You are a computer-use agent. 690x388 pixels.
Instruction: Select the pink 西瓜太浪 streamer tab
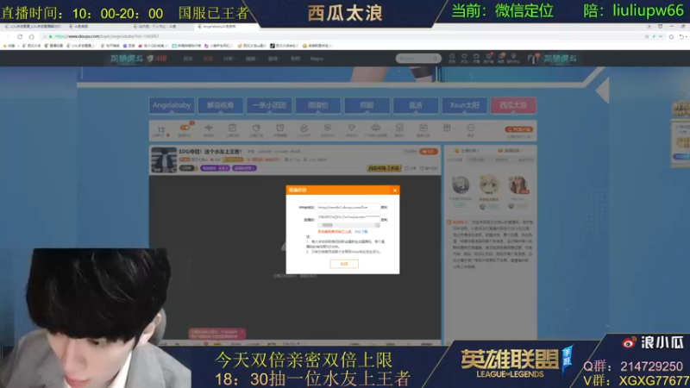[513, 105]
